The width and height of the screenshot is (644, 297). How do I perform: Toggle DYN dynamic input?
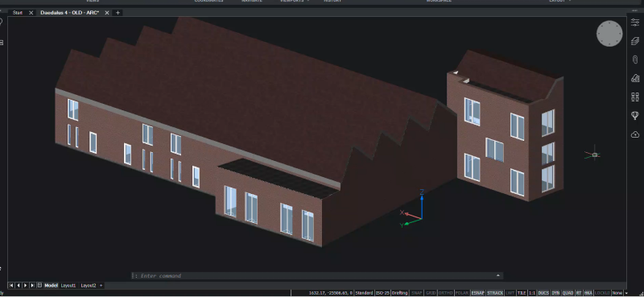pos(555,293)
